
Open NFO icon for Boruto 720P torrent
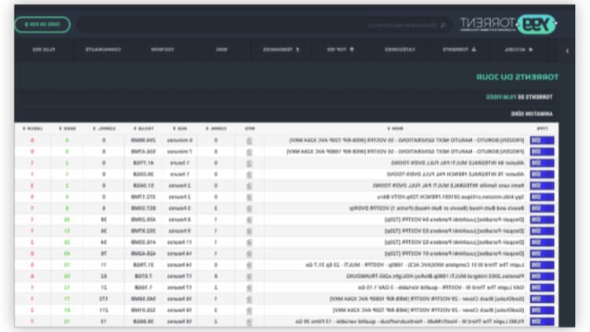(x=249, y=141)
